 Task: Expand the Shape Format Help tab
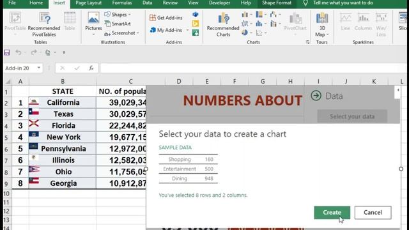[245, 3]
